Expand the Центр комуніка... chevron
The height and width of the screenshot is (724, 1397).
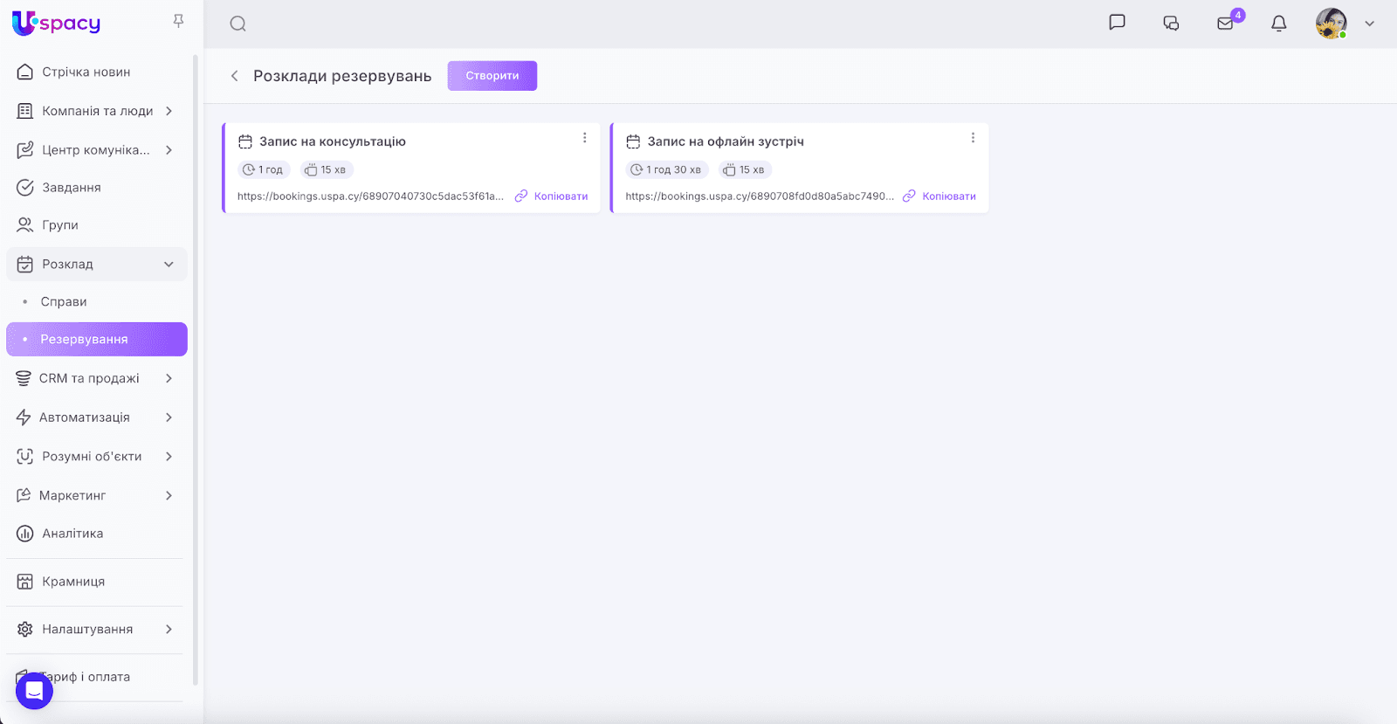[x=169, y=150]
